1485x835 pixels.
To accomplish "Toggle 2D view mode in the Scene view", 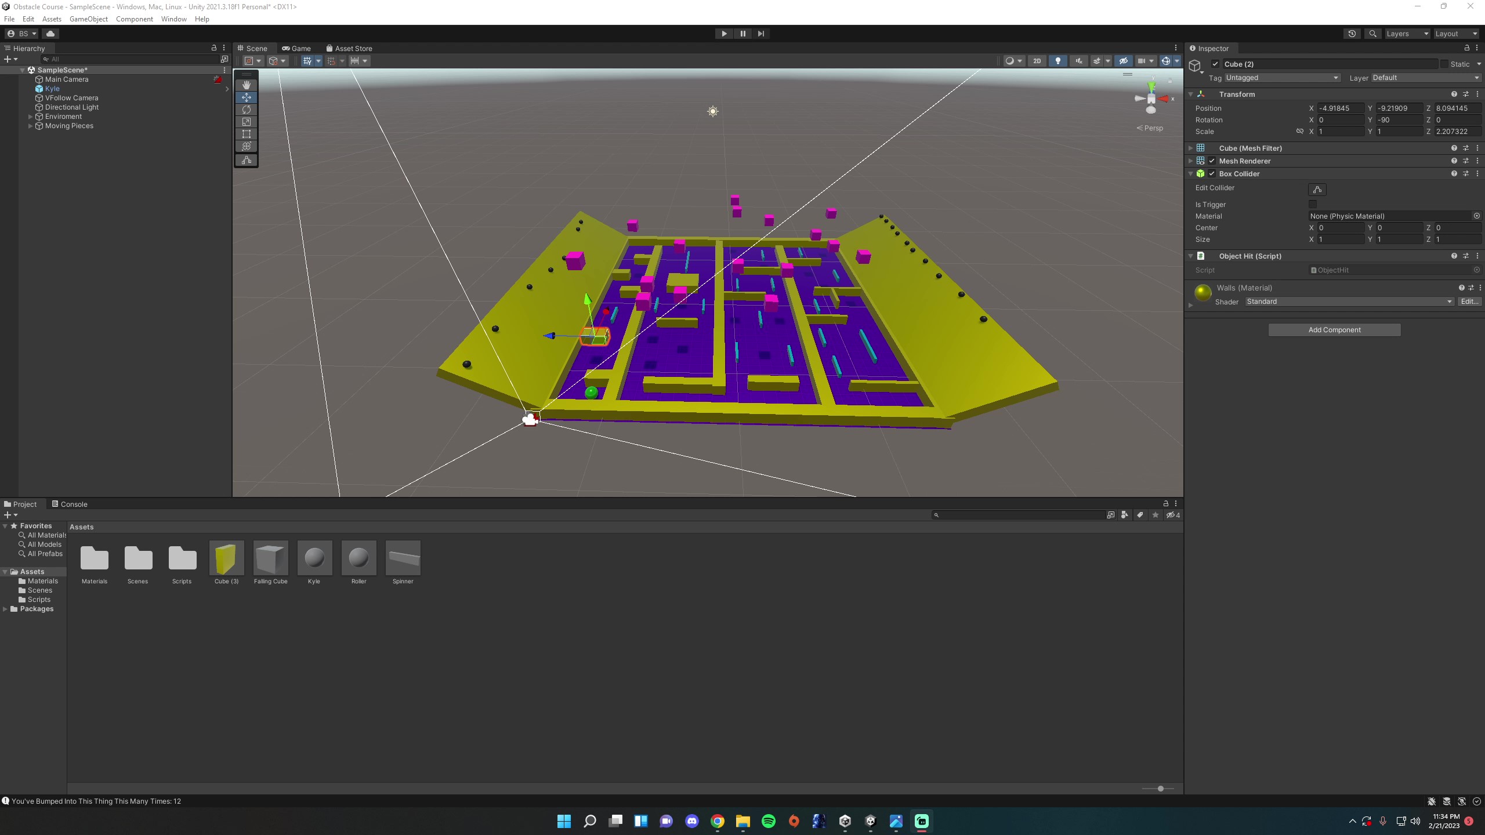I will [1036, 60].
